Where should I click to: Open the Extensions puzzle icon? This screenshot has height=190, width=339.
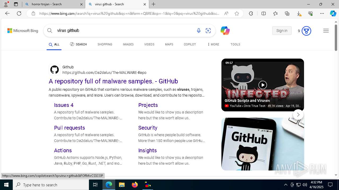251,13
